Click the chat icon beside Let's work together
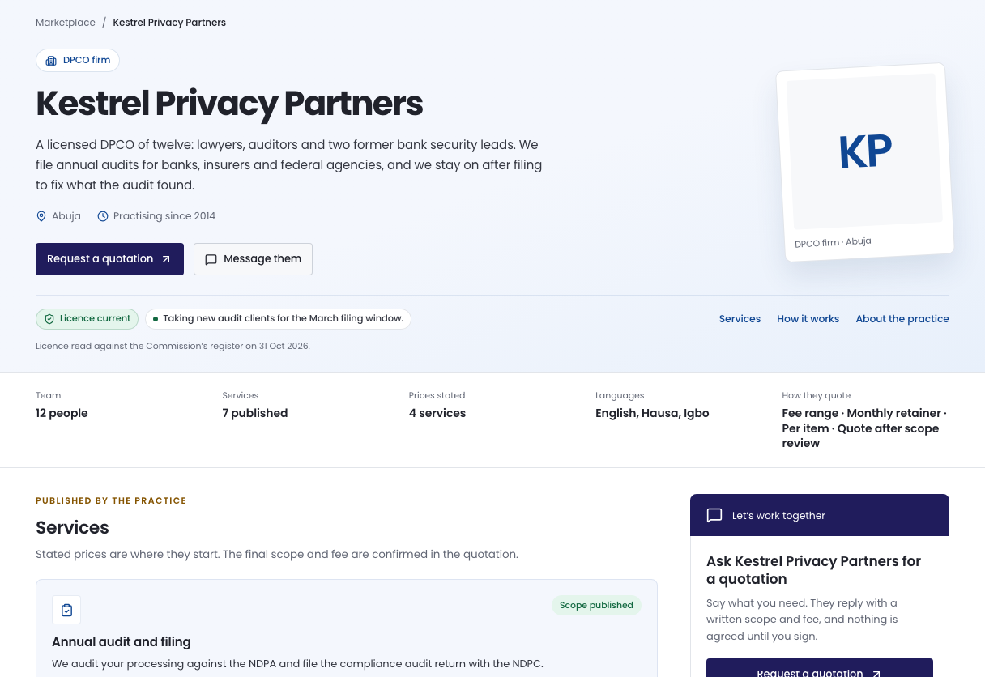 pyautogui.click(x=714, y=515)
